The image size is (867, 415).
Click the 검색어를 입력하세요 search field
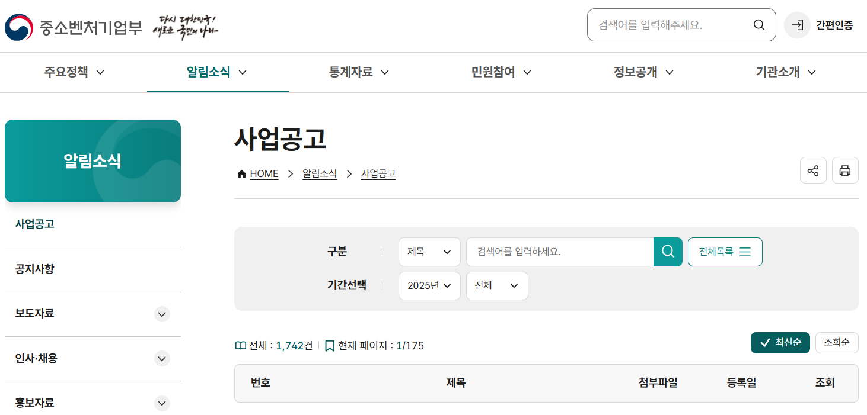click(559, 252)
